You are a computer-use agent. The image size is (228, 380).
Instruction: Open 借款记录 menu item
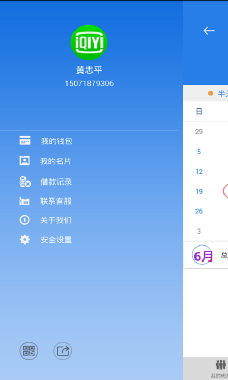pos(56,182)
